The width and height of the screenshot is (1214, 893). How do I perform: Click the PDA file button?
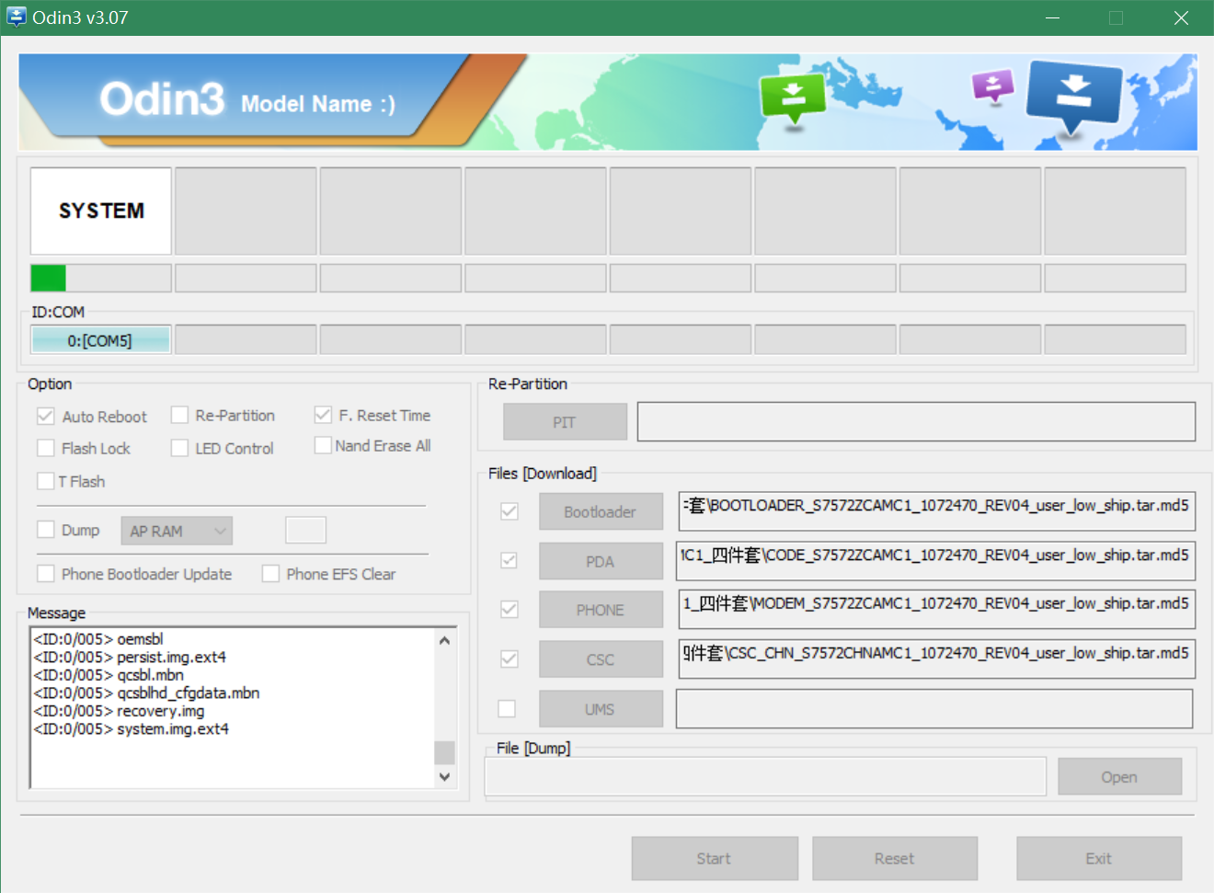click(600, 561)
